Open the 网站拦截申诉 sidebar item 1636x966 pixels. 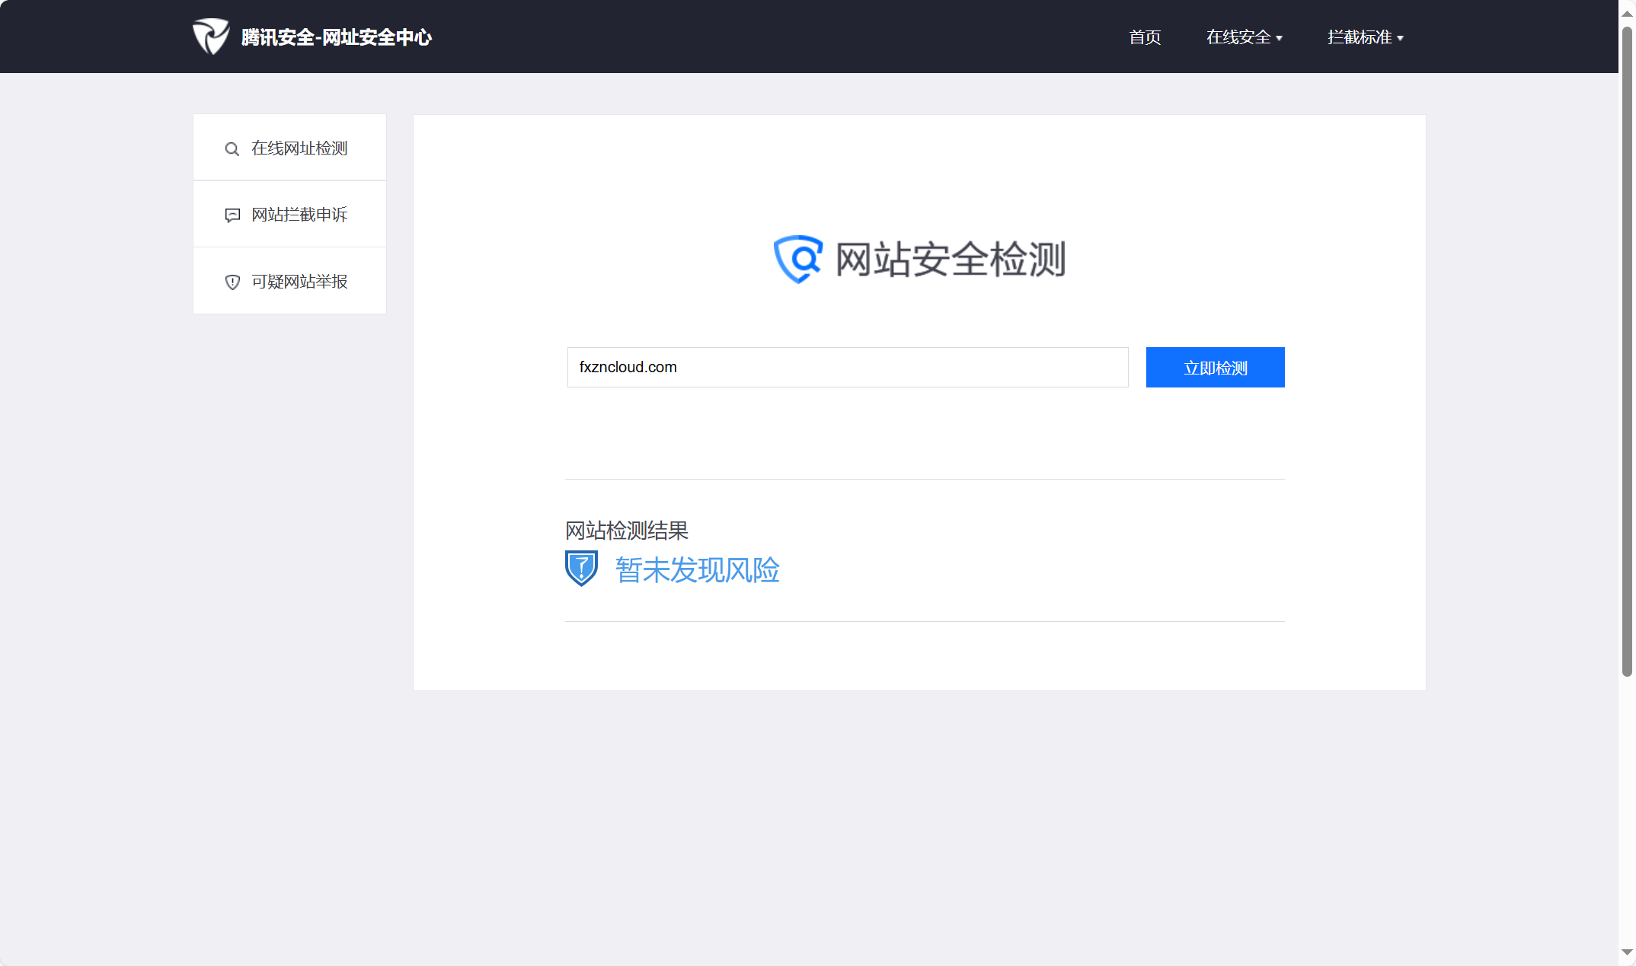point(299,215)
